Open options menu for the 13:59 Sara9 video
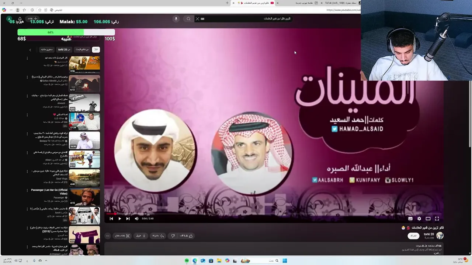472x265 pixels. 27,209
